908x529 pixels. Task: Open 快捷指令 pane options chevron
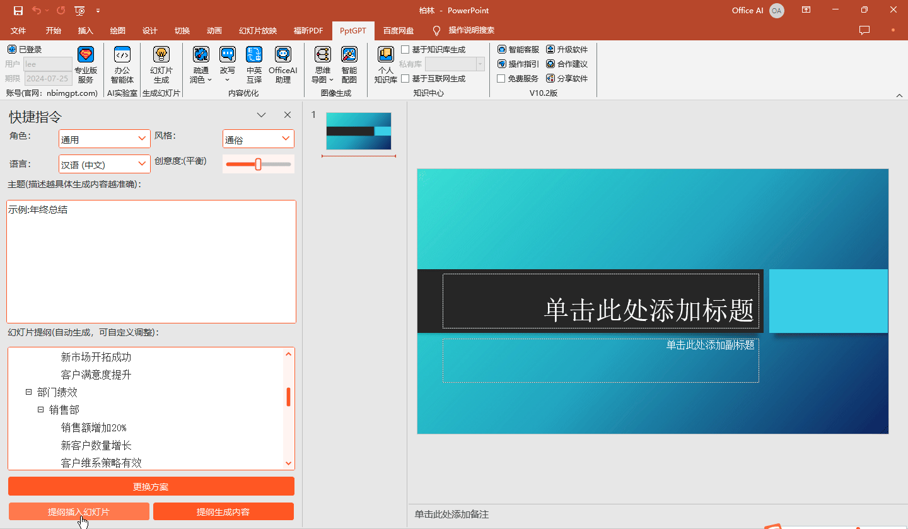pyautogui.click(x=262, y=115)
